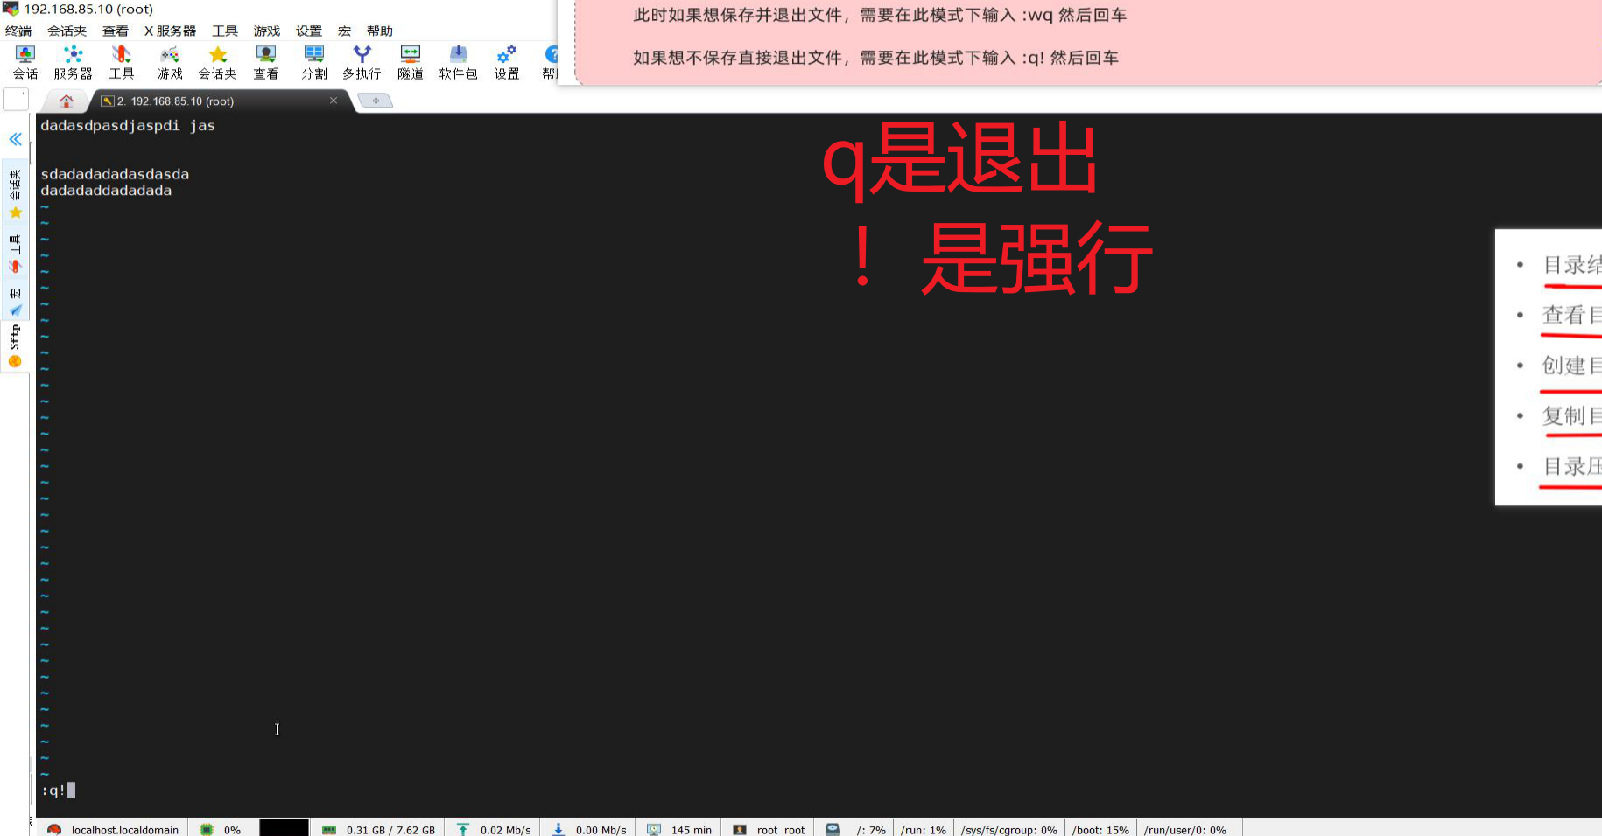The width and height of the screenshot is (1602, 836).
Task: Collapse the sidebar with double-chevron arrow
Action: tap(16, 139)
